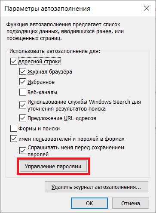
Task: Uncheck the Windows Search service checkbox
Action: [23, 105]
